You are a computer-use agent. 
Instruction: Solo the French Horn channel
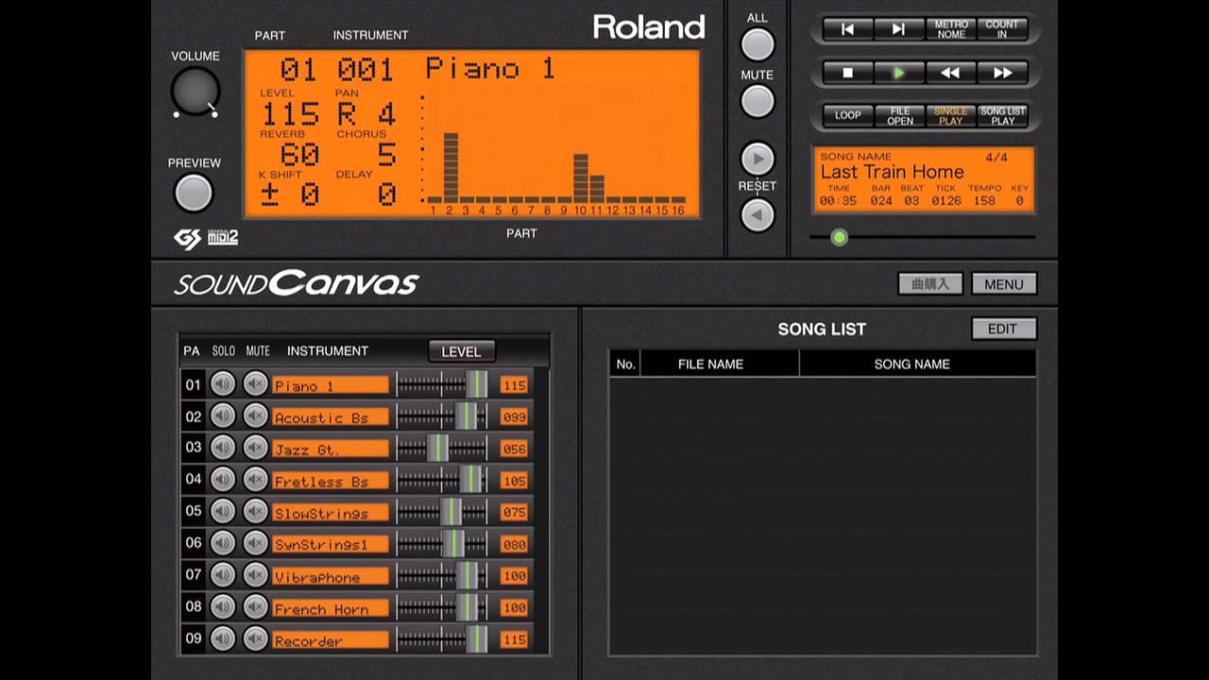click(x=223, y=607)
